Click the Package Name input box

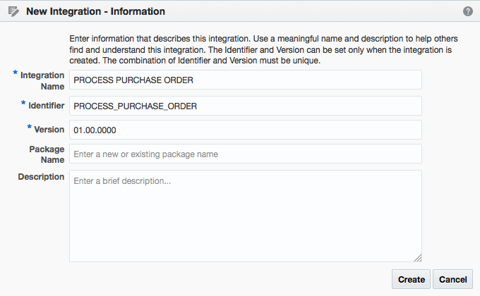click(246, 154)
